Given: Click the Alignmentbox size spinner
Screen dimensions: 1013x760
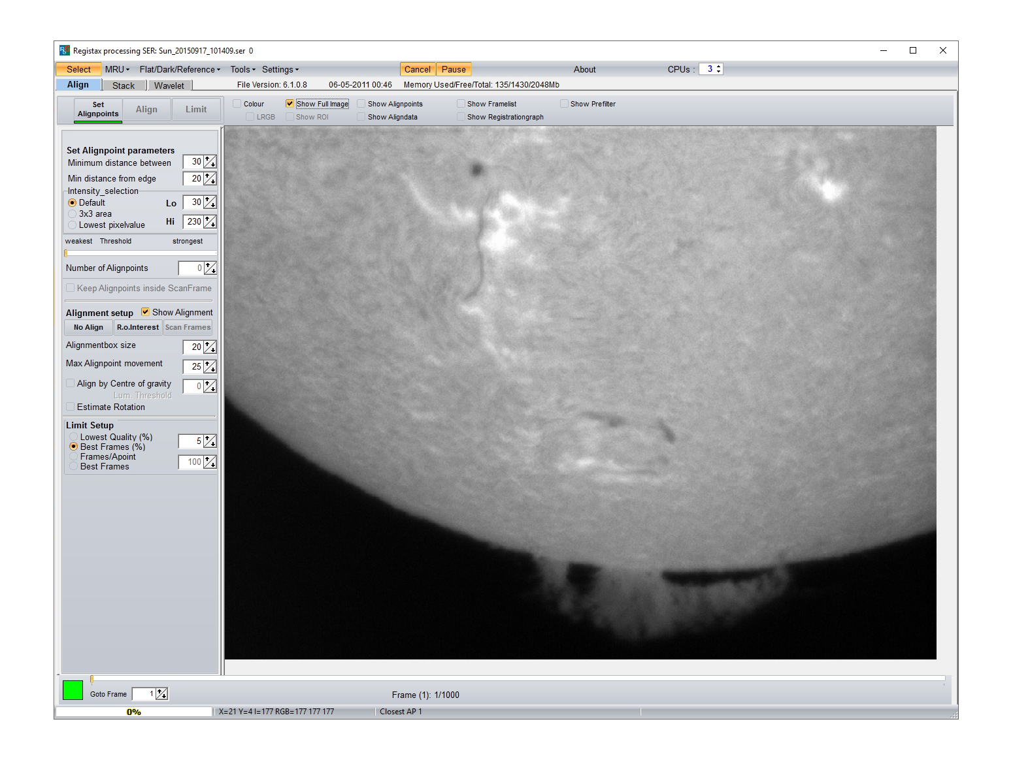Looking at the screenshot, I should (x=210, y=347).
